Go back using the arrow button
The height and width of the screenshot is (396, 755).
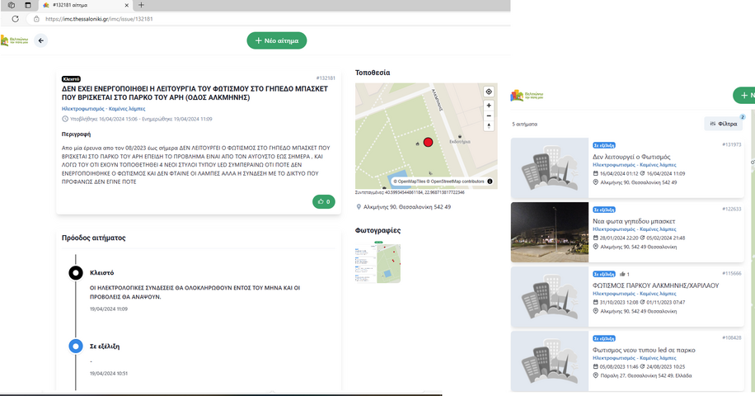click(x=41, y=41)
